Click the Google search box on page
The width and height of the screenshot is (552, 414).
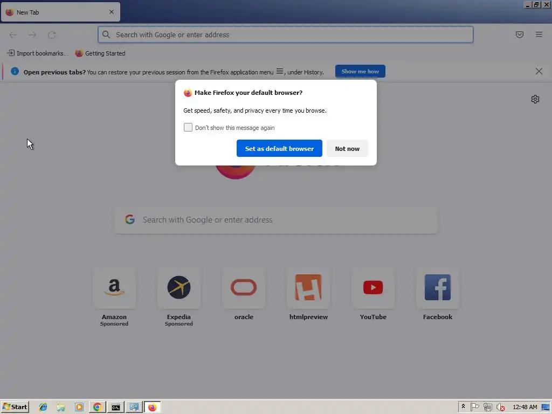[276, 220]
